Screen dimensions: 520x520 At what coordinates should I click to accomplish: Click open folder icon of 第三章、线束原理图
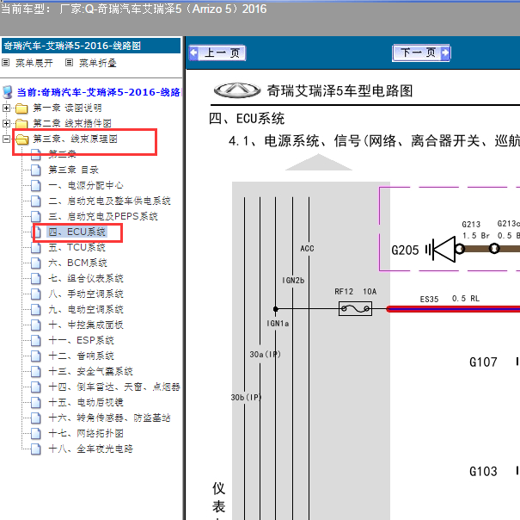[x=21, y=139]
